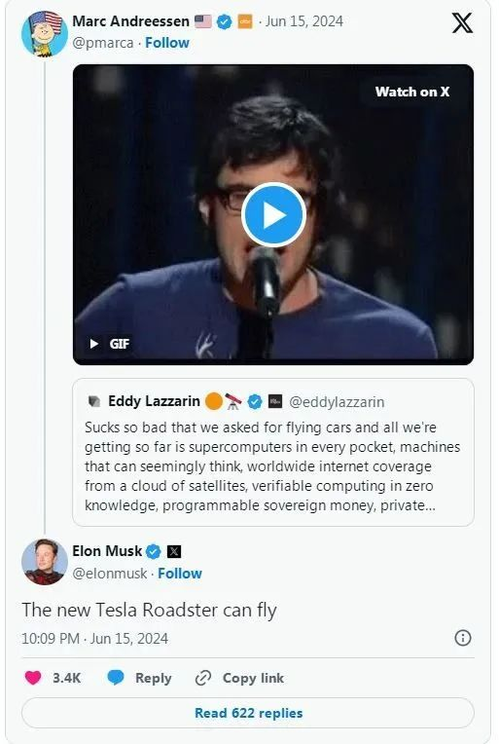The width and height of the screenshot is (499, 744).
Task: Click the heart like icon
Action: 33,678
